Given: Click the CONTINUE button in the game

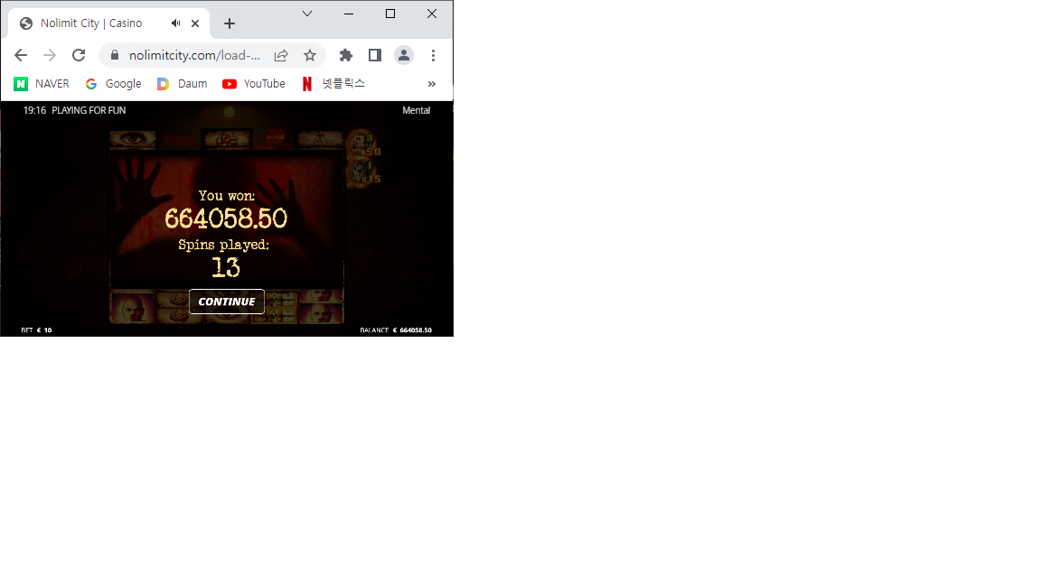Looking at the screenshot, I should click(227, 302).
